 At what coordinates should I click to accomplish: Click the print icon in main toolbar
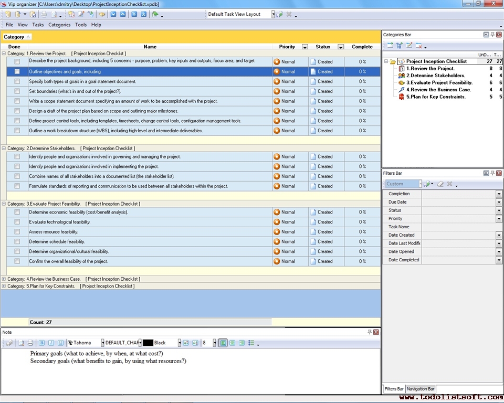point(44,14)
